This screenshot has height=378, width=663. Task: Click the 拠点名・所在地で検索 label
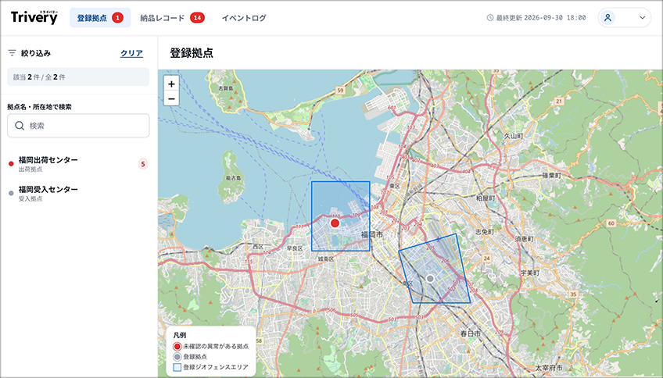coord(39,107)
